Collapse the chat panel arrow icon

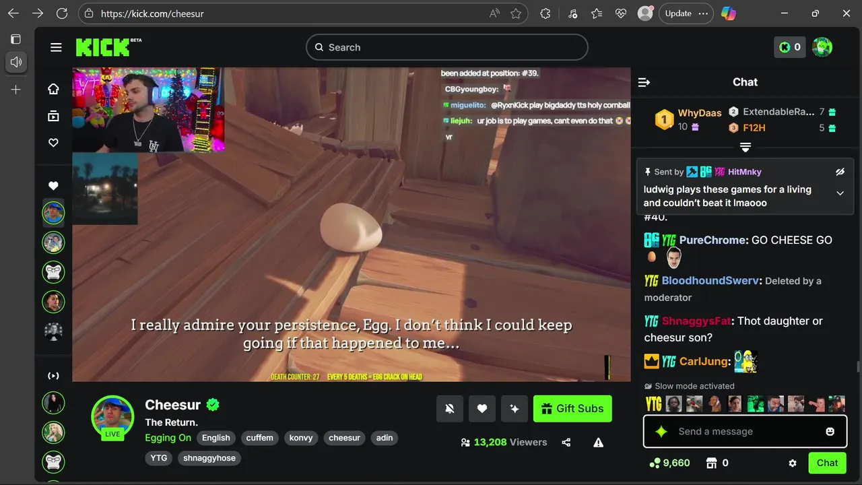pos(644,82)
